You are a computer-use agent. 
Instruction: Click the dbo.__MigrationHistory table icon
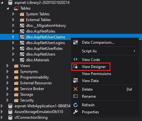[22, 26]
